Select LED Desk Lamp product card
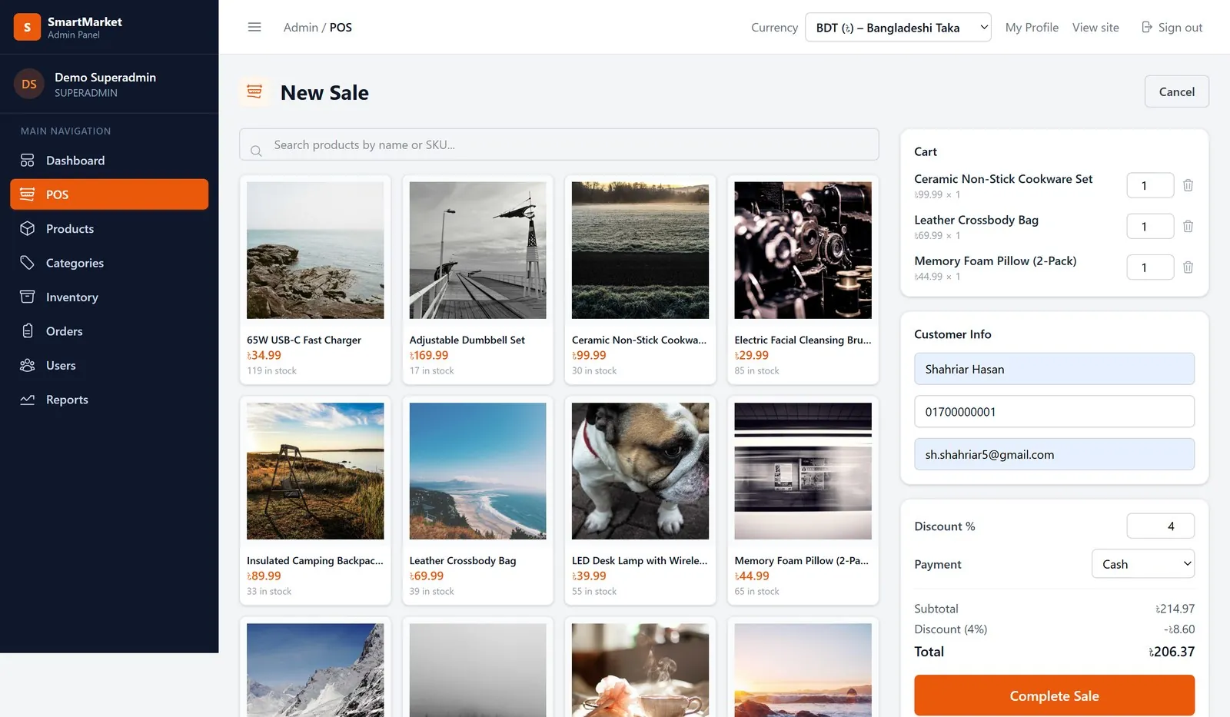Viewport: 1230px width, 717px height. 640,500
